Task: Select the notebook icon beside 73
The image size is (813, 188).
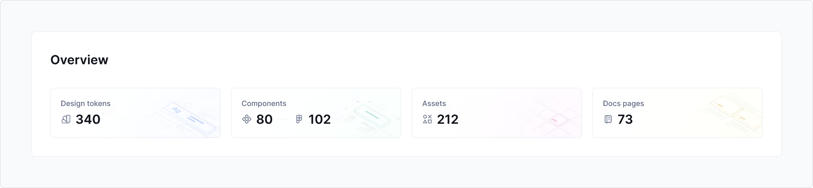Action: tap(608, 120)
